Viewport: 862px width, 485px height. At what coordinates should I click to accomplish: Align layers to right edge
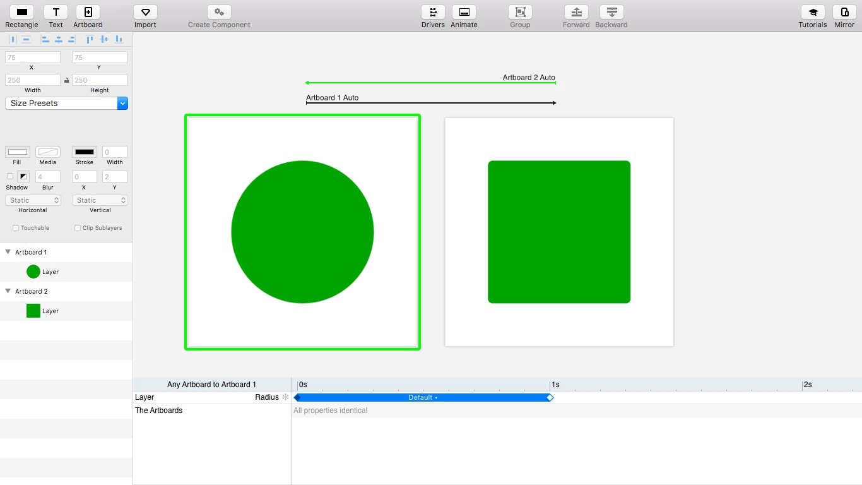click(71, 39)
